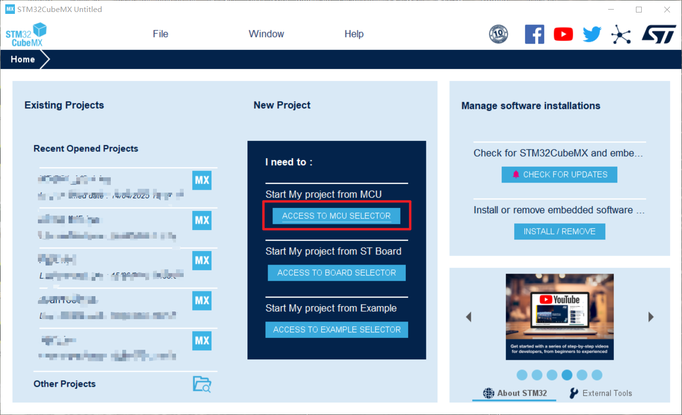The height and width of the screenshot is (415, 682).
Task: Go to the Home breadcrumb
Action: [23, 59]
